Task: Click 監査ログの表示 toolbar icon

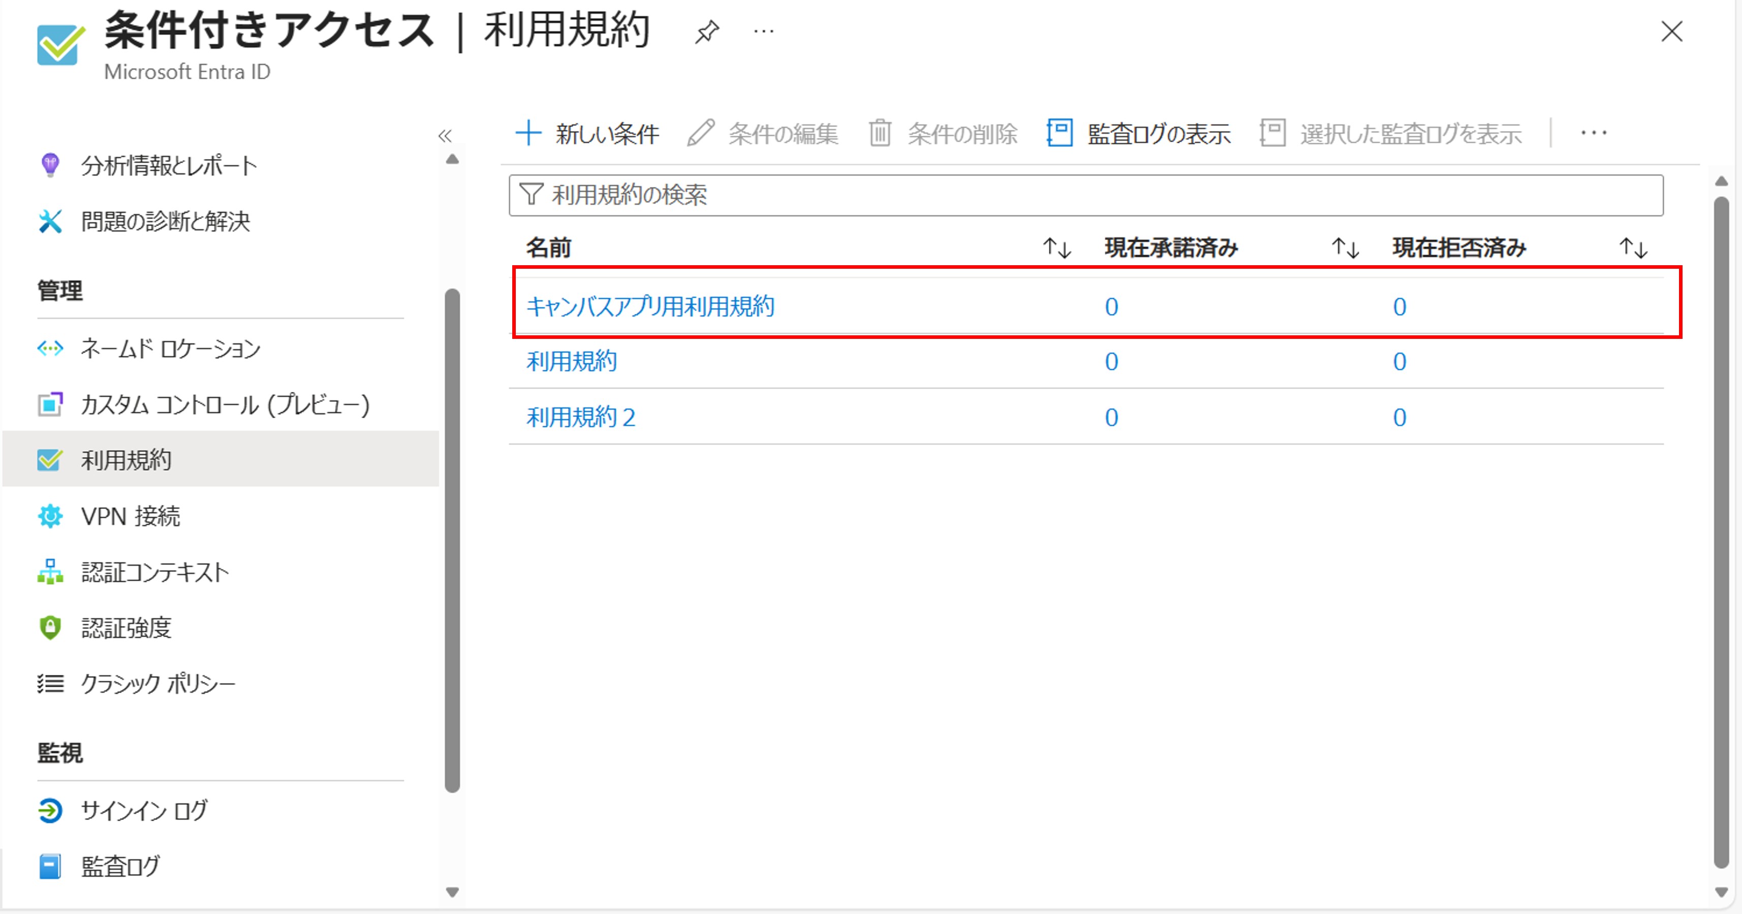Action: click(x=1060, y=133)
